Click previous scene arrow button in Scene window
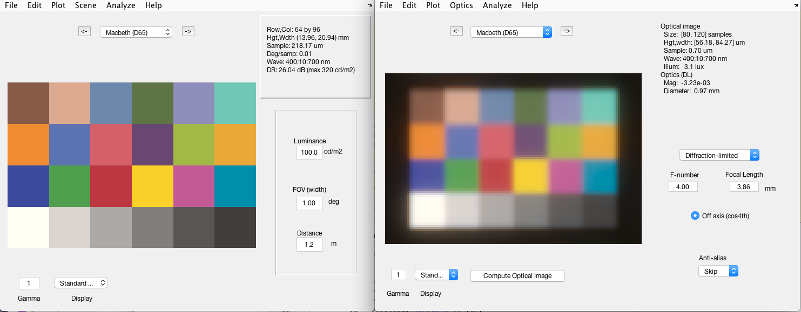This screenshot has width=801, height=312. (x=85, y=31)
